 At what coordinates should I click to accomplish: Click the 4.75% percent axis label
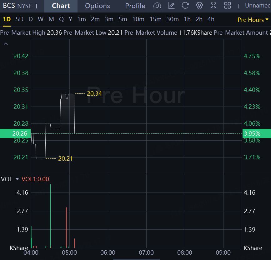pyautogui.click(x=252, y=56)
